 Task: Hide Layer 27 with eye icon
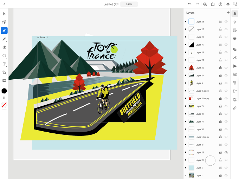pyautogui.click(x=226, y=29)
